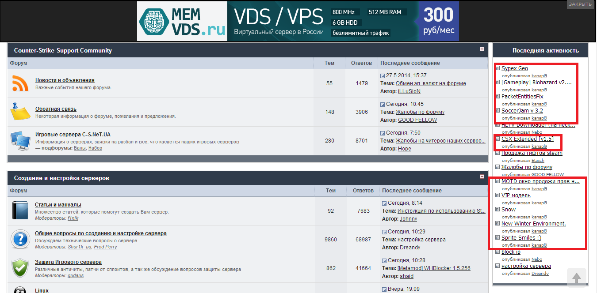
Task: Open thread Обмен эл. валют на форуме
Action: click(431, 83)
